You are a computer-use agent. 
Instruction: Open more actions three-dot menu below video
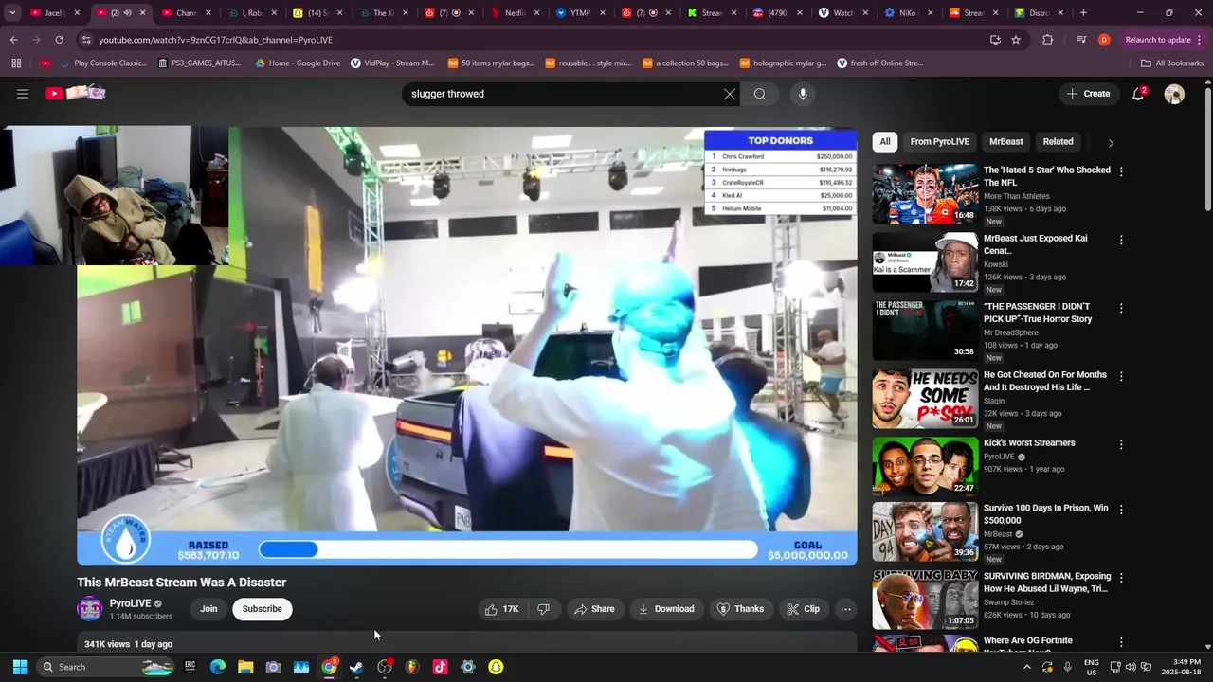(x=845, y=609)
